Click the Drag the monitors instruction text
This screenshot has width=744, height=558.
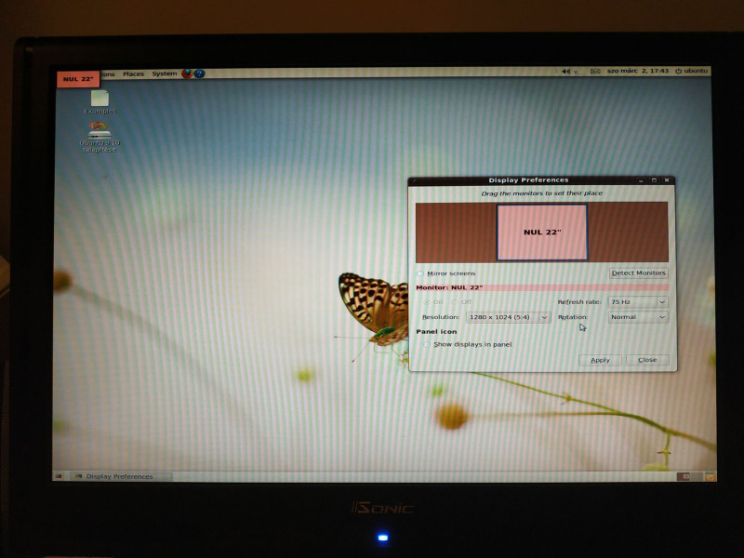pyautogui.click(x=541, y=193)
